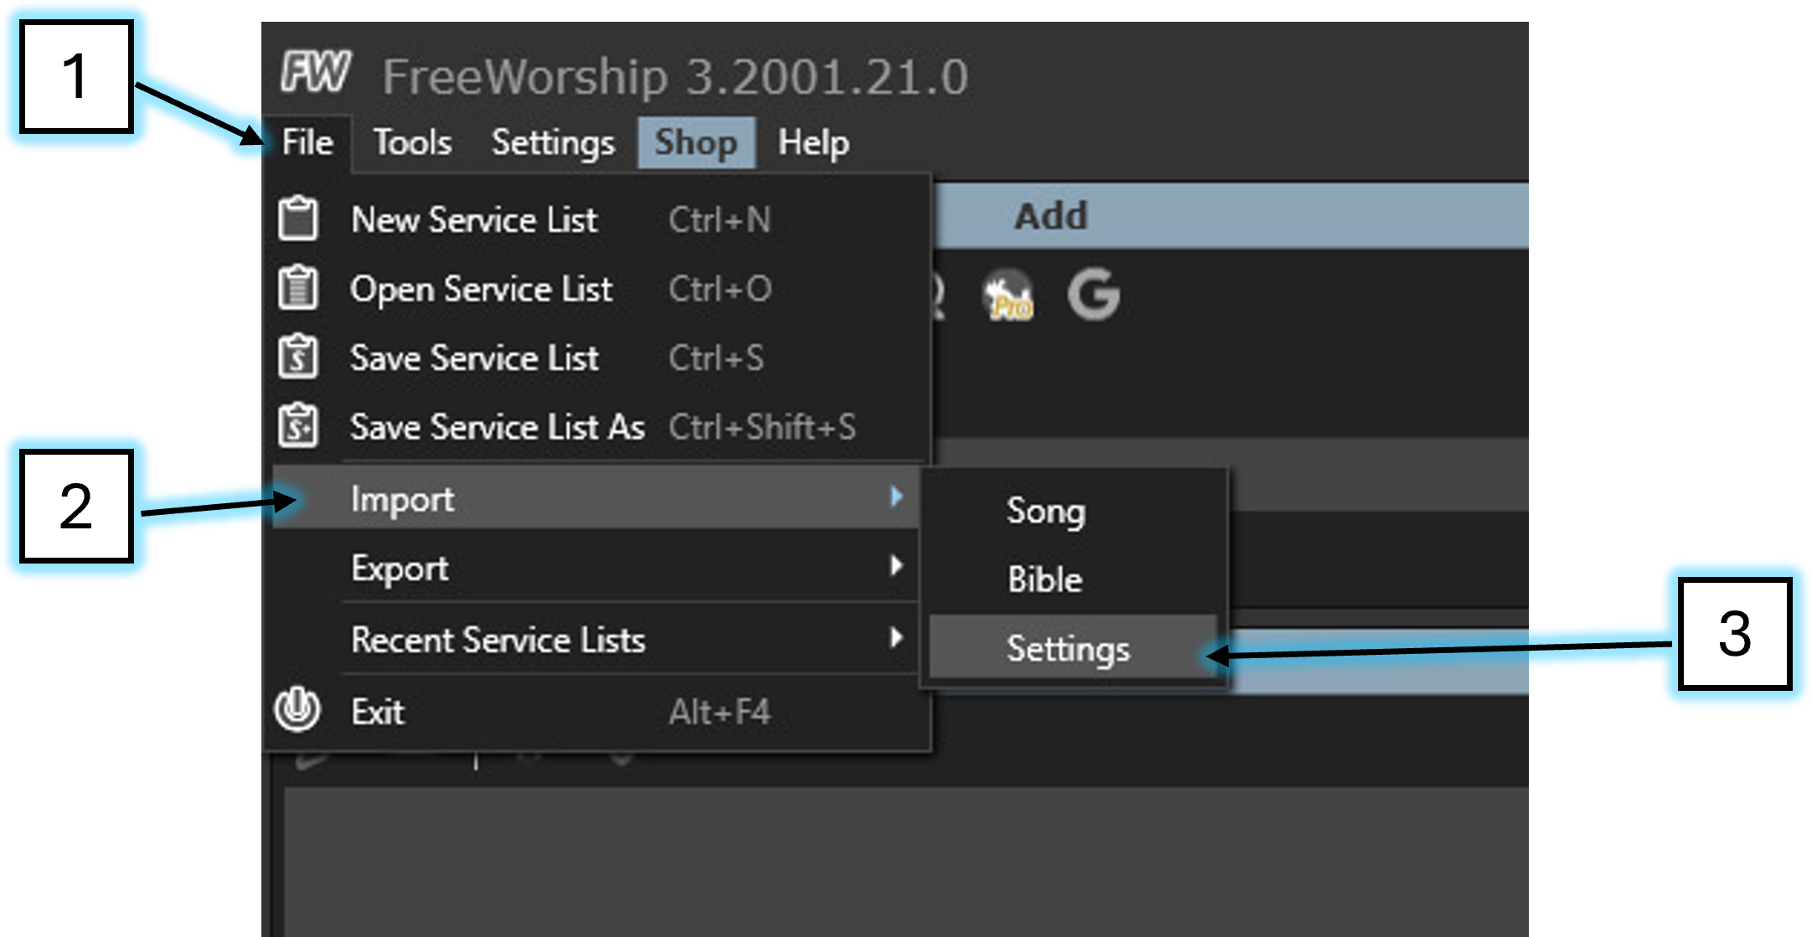Click the FW logo in title bar

pyautogui.click(x=315, y=72)
